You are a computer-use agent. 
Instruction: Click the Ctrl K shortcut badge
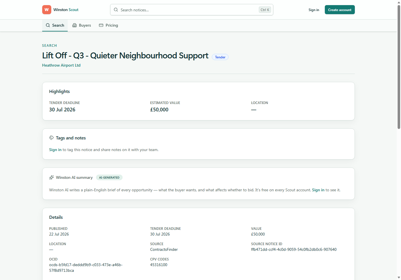[x=265, y=10]
